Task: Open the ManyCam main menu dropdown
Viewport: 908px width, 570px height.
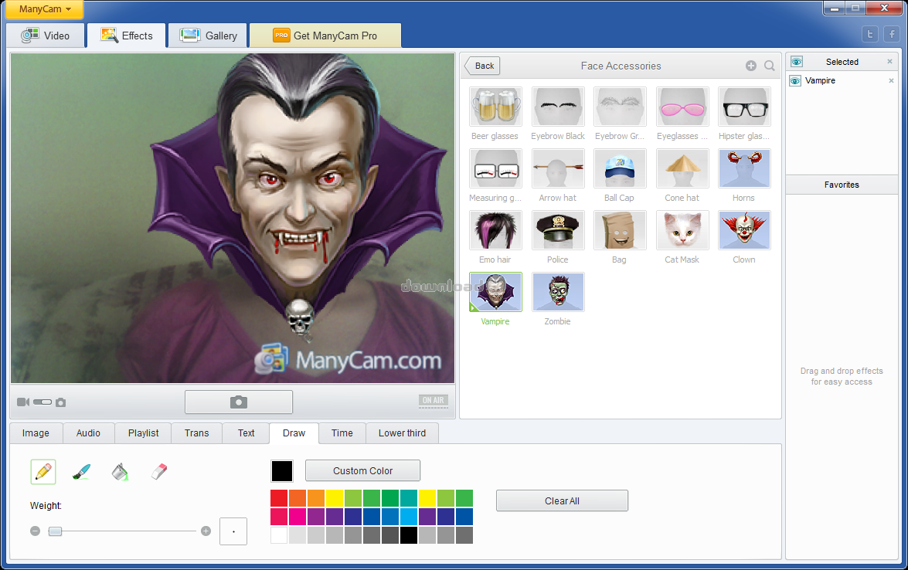Action: coord(45,9)
